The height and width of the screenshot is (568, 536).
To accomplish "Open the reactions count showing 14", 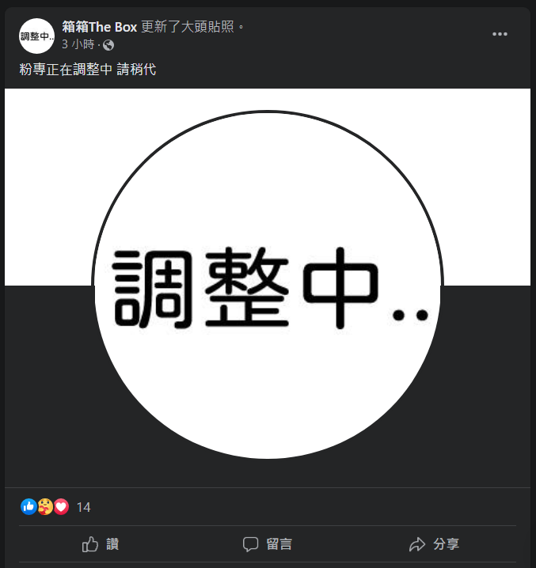I will (83, 507).
